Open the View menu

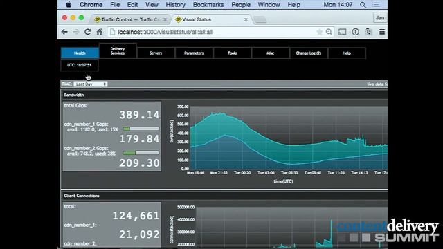tap(152, 5)
